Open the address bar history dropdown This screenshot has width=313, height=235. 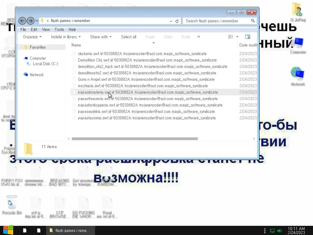click(171, 21)
